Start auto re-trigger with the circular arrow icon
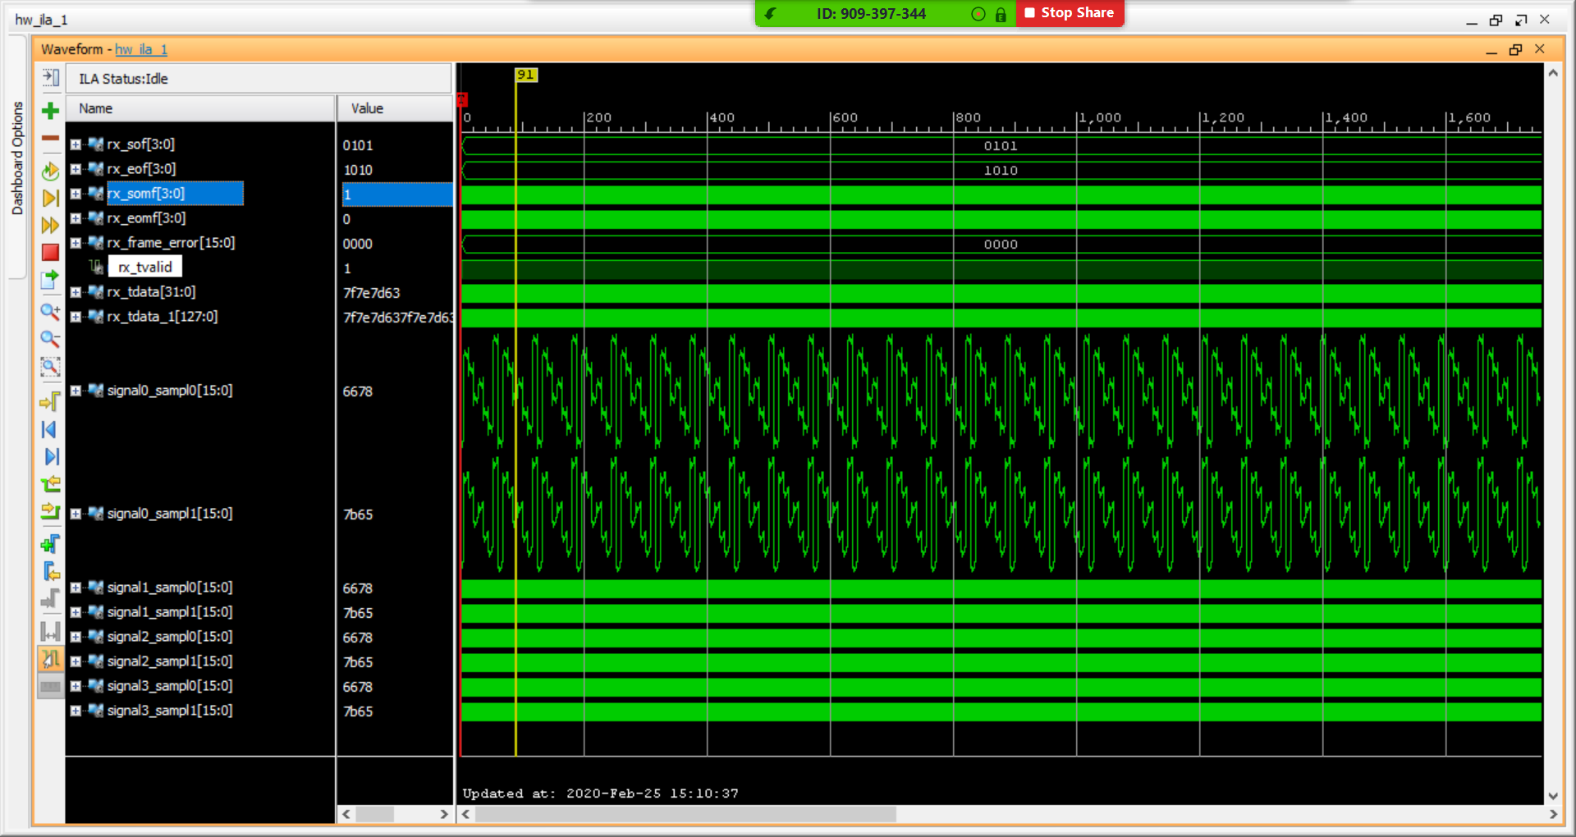 click(50, 172)
